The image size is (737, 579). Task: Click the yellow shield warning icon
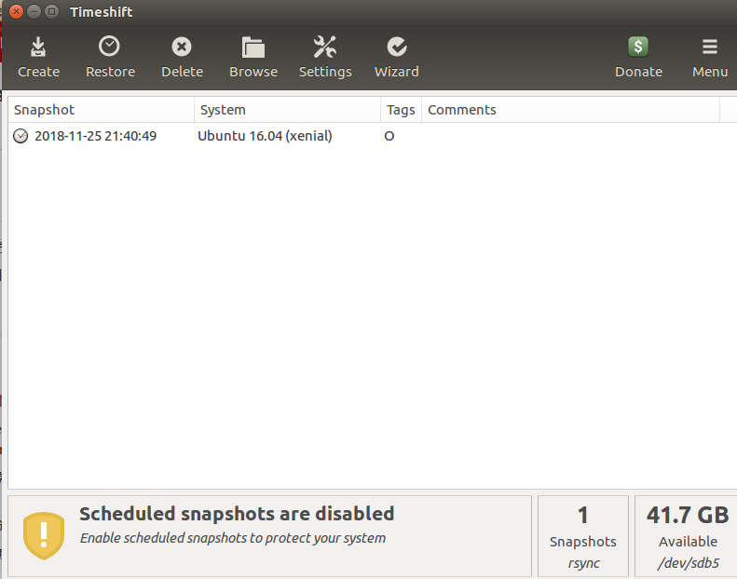pyautogui.click(x=44, y=536)
